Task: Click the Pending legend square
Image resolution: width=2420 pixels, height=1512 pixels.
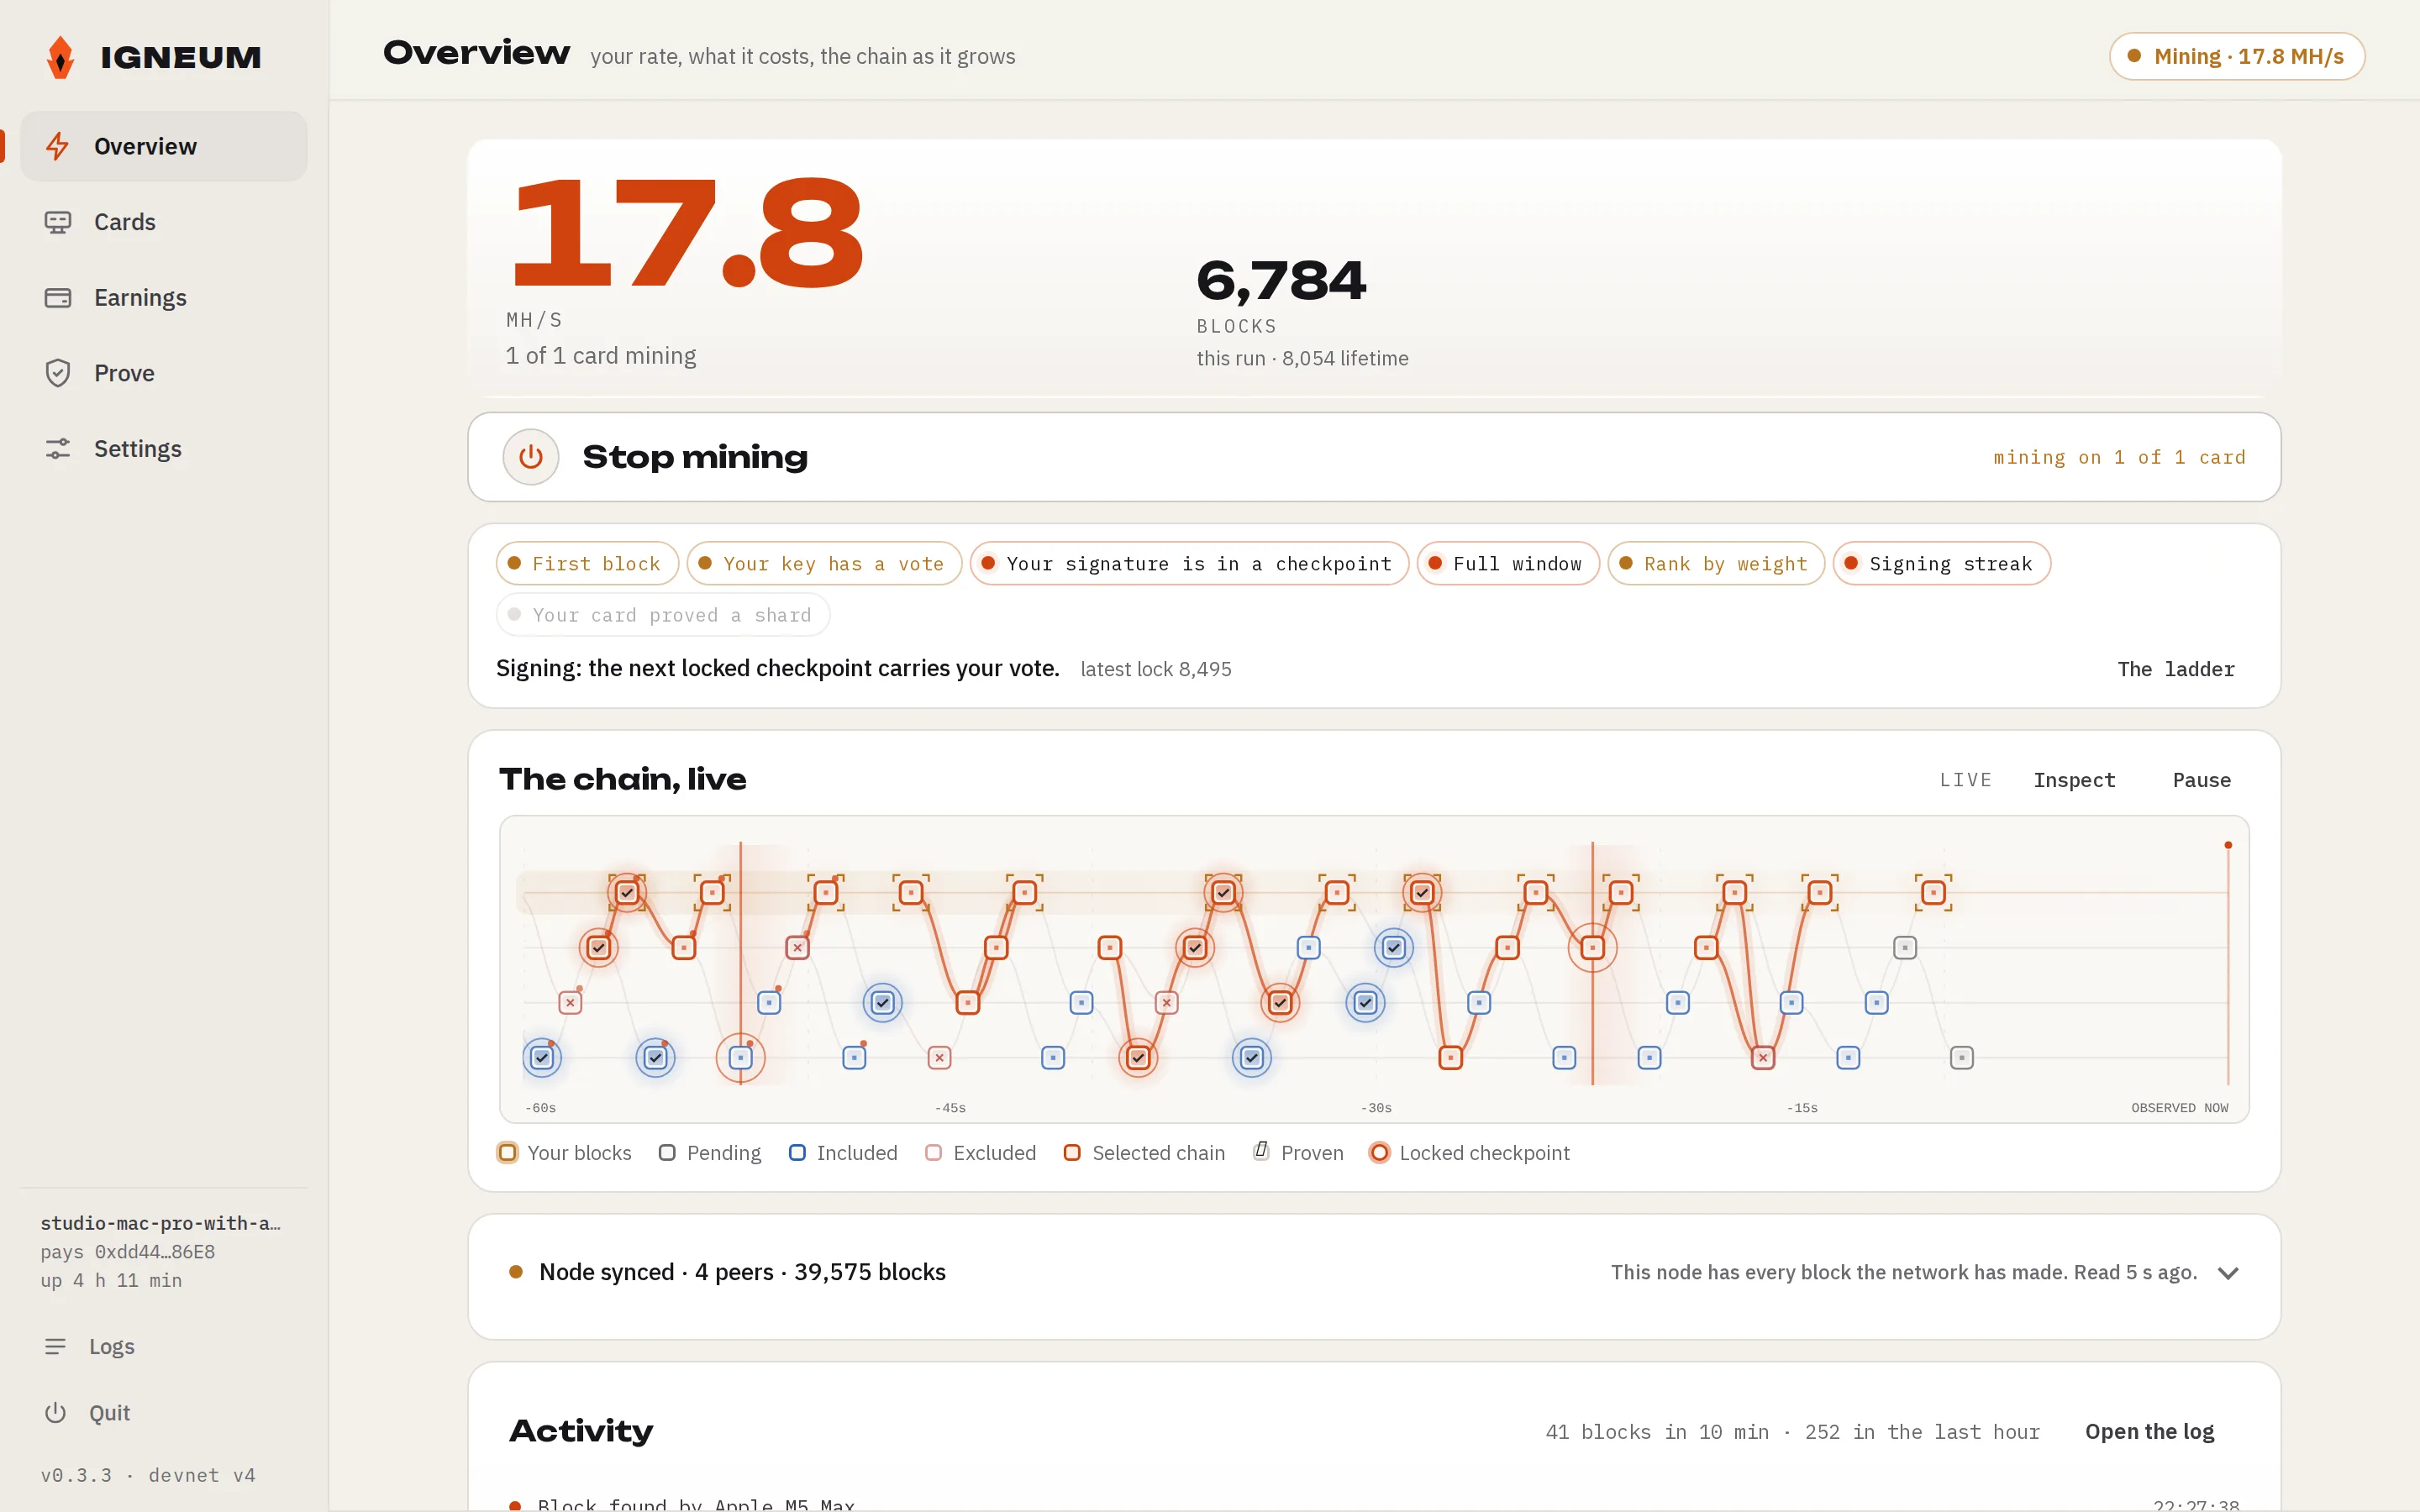Action: point(667,1153)
